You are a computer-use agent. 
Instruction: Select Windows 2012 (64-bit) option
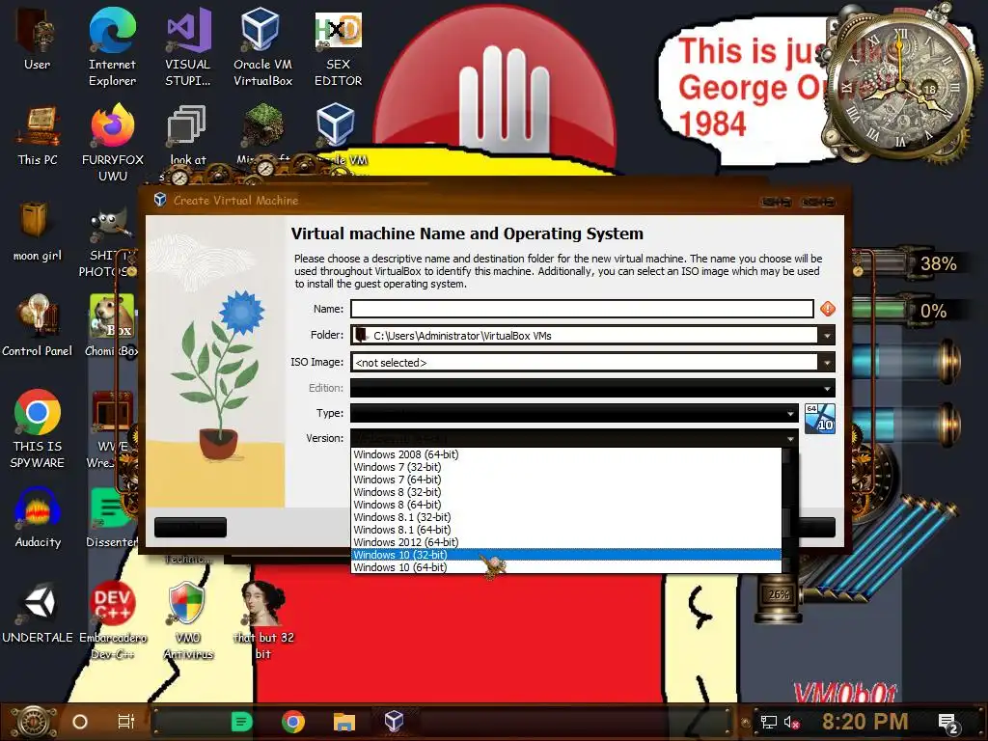[566, 542]
